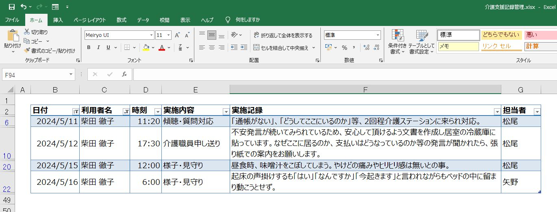Click the Insert Function fx icon
Image resolution: width=557 pixels, height=212 pixels.
(x=124, y=75)
